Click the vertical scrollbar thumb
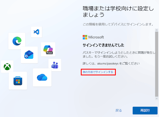The height and width of the screenshot is (117, 159). coord(157,64)
